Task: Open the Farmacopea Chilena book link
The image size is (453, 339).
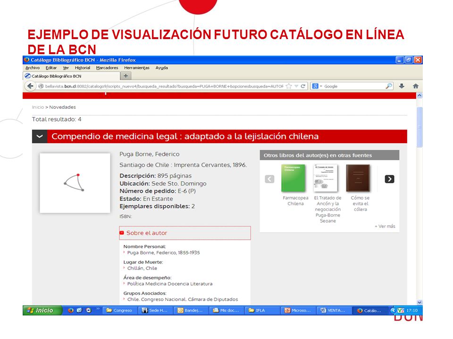Action: pos(295,201)
